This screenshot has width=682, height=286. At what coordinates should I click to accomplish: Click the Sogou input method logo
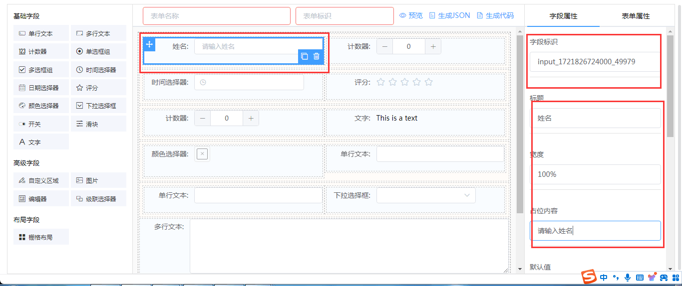[589, 277]
